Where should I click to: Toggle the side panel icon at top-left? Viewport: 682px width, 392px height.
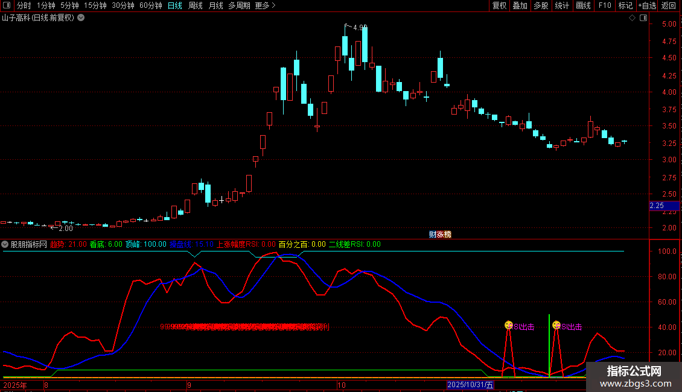(x=7, y=5)
